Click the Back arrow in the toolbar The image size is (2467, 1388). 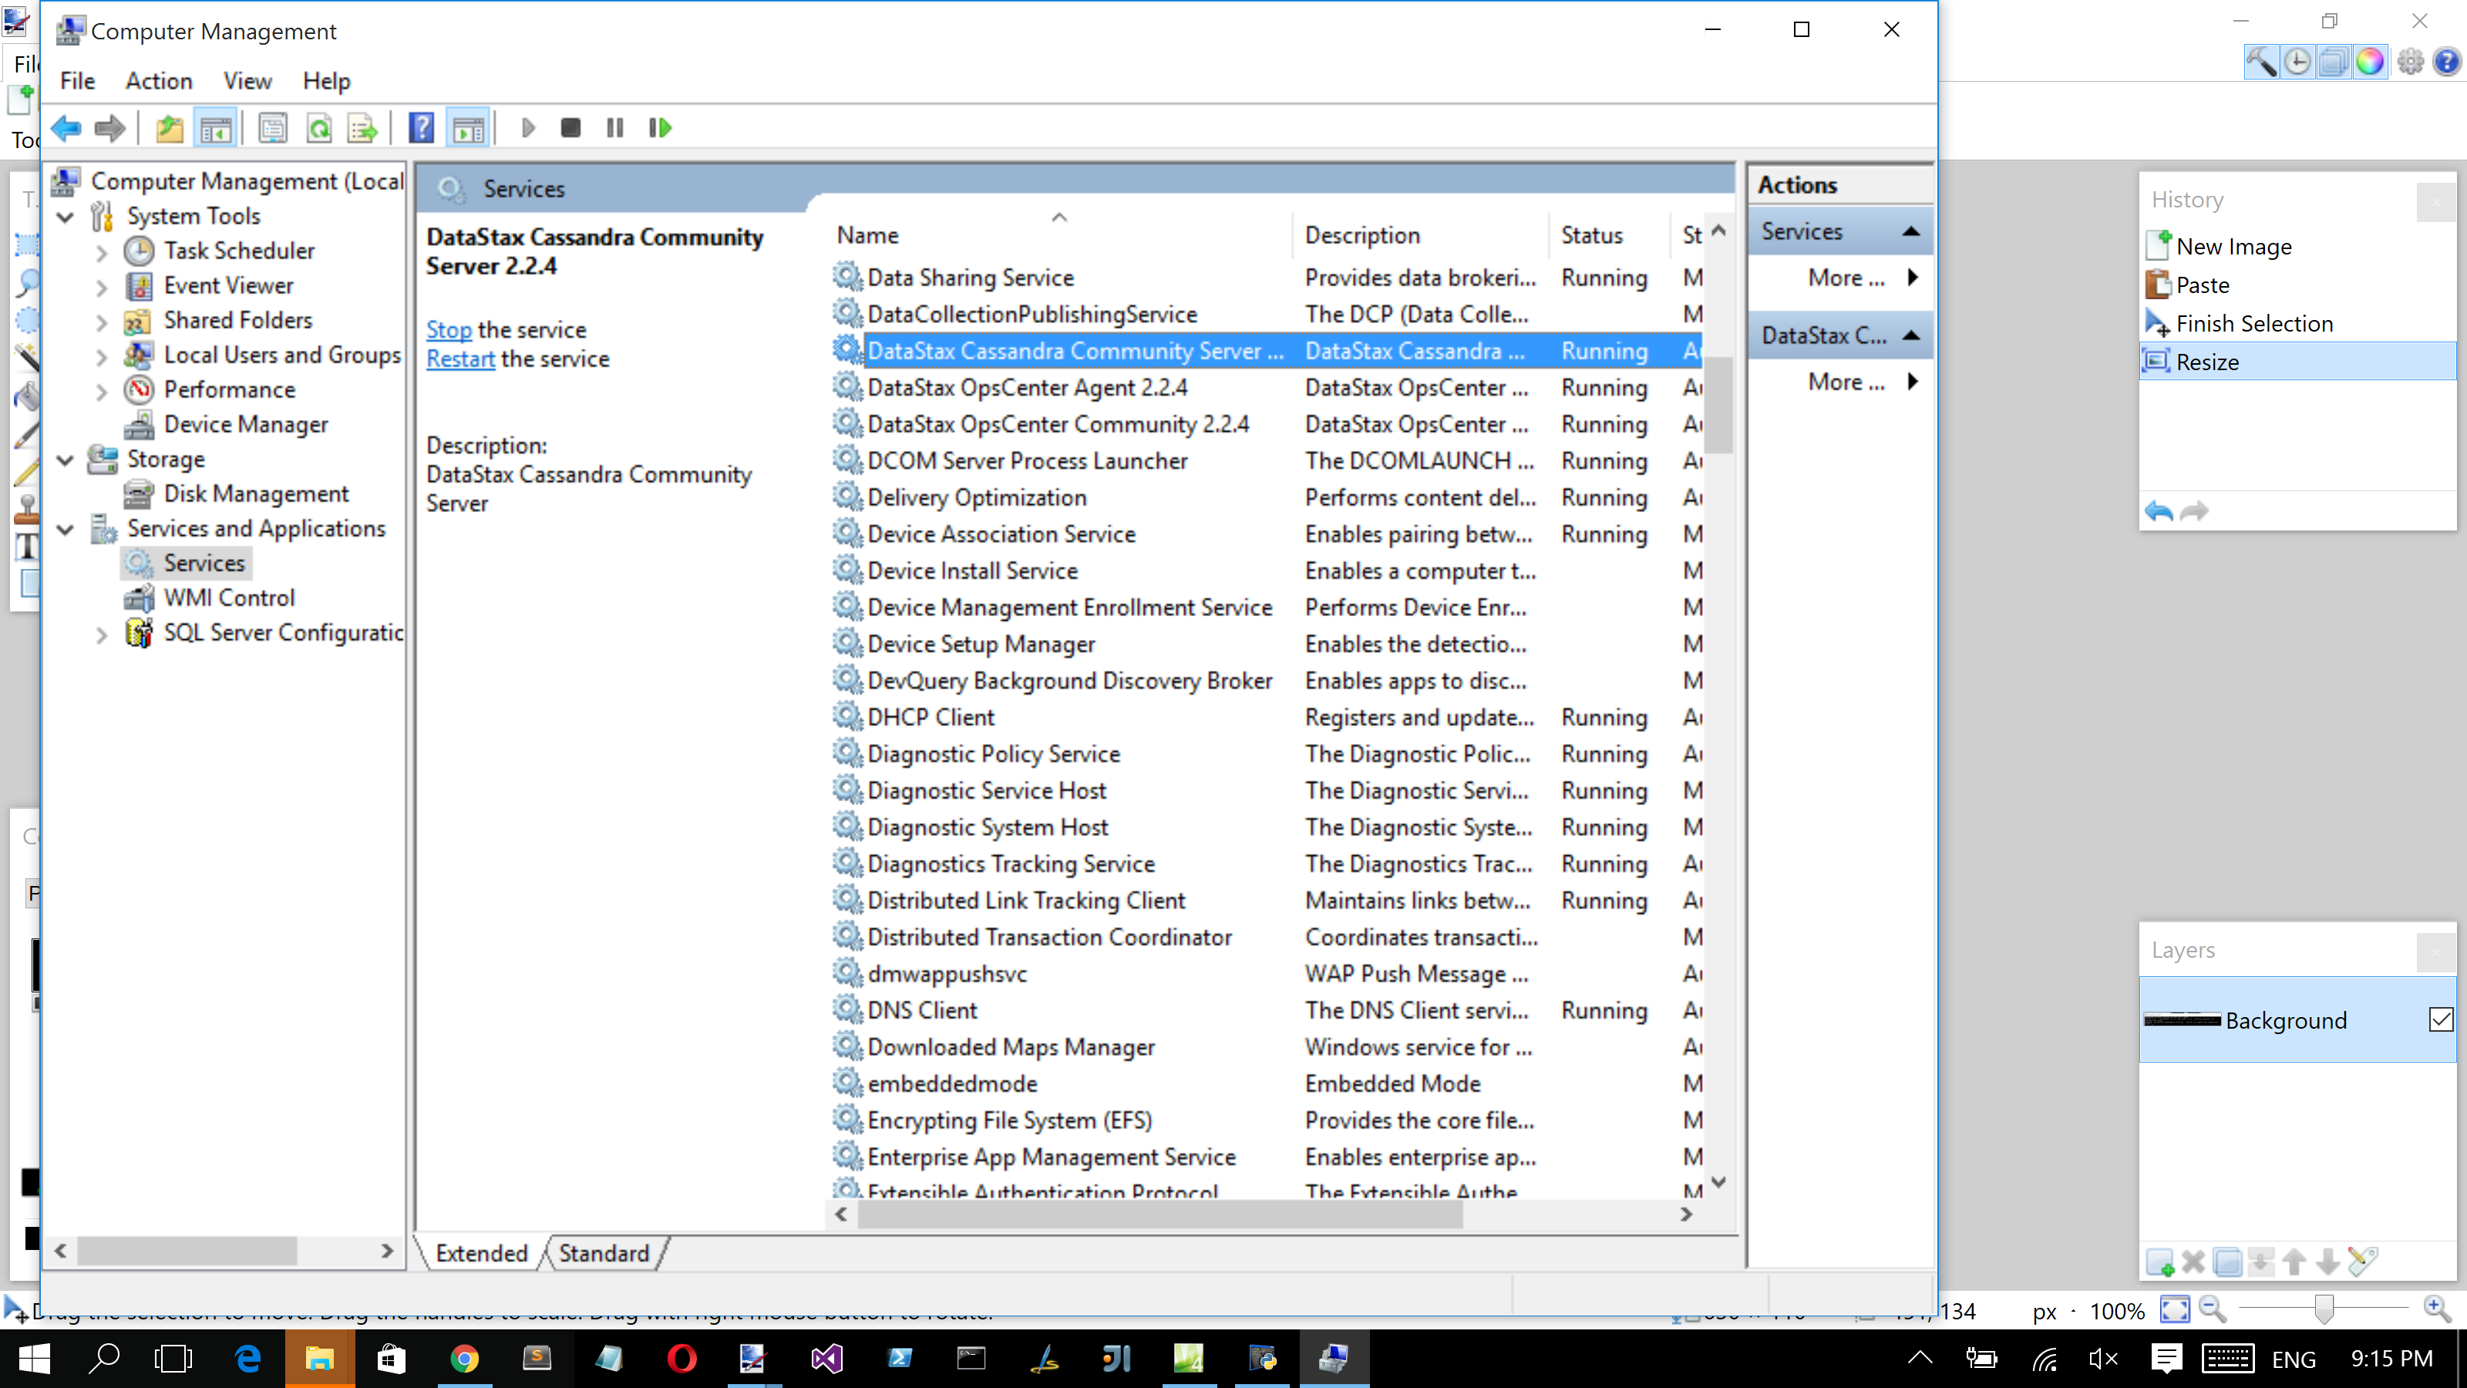66,127
